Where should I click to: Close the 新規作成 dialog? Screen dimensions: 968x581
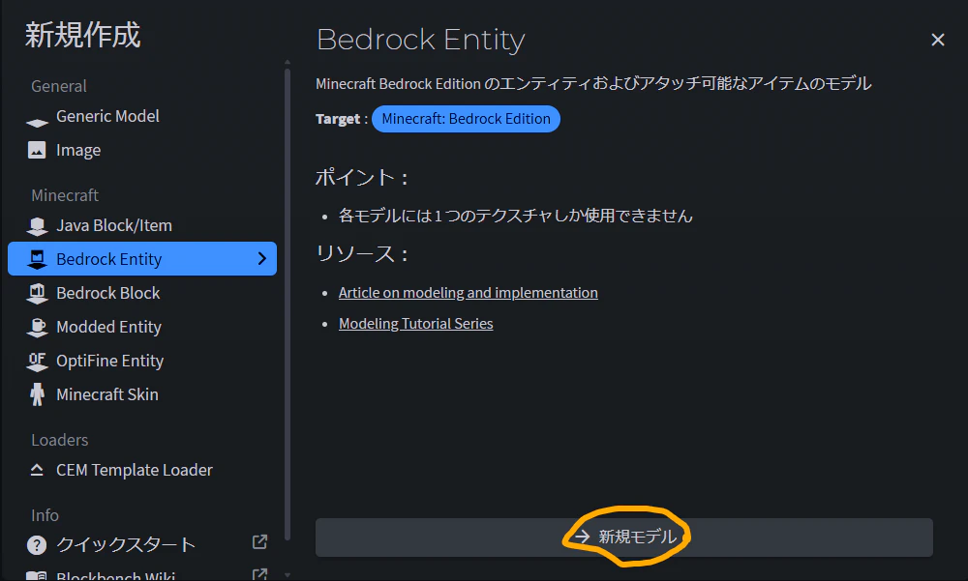[x=938, y=40]
